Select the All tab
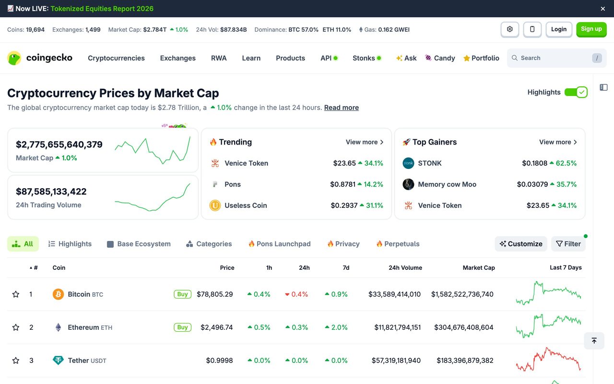Screen dimensions: 614x384 pos(23,244)
